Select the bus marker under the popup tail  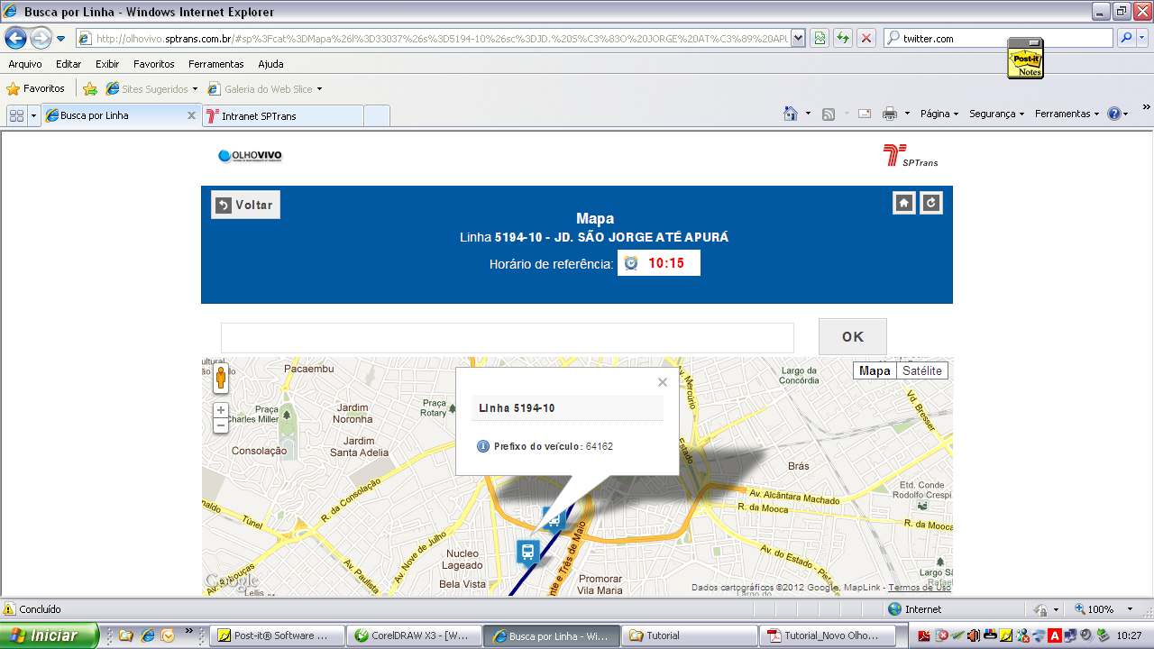click(x=553, y=519)
